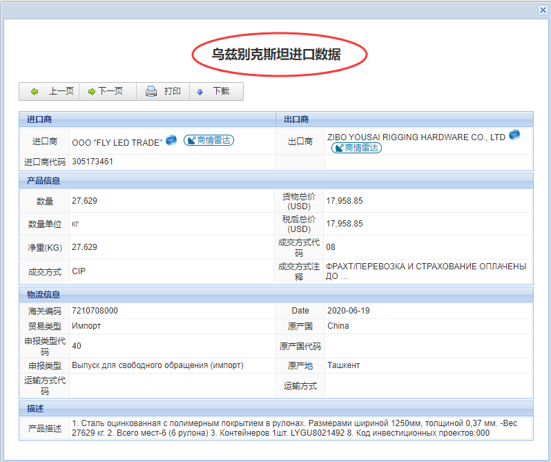Click the previous page (上一页) button
This screenshot has width=551, height=462.
[x=52, y=92]
